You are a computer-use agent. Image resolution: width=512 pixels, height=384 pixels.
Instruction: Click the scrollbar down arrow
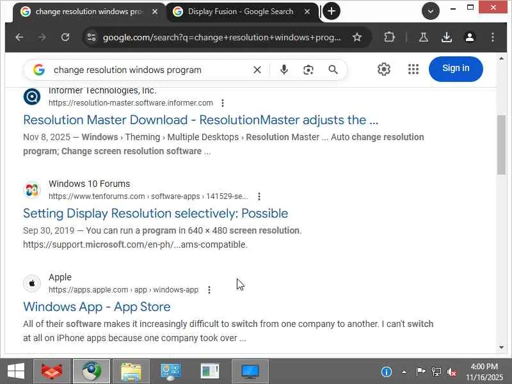[501, 348]
